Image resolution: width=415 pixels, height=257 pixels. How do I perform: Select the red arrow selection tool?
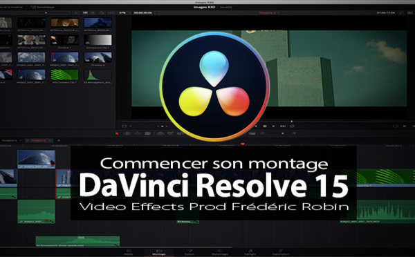(117, 133)
